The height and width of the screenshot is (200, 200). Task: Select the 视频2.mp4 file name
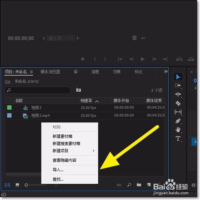click(40, 116)
